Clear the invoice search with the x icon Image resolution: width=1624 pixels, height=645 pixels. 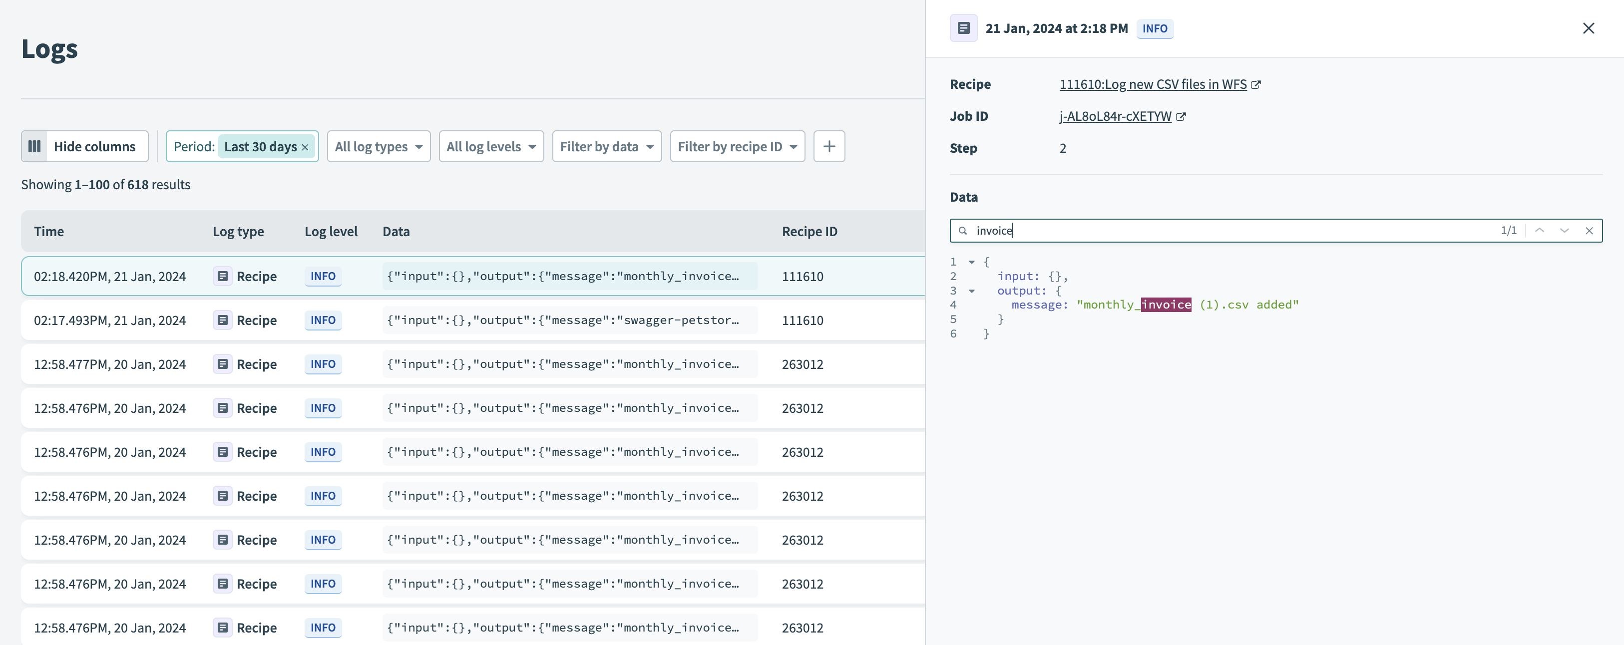pos(1590,230)
